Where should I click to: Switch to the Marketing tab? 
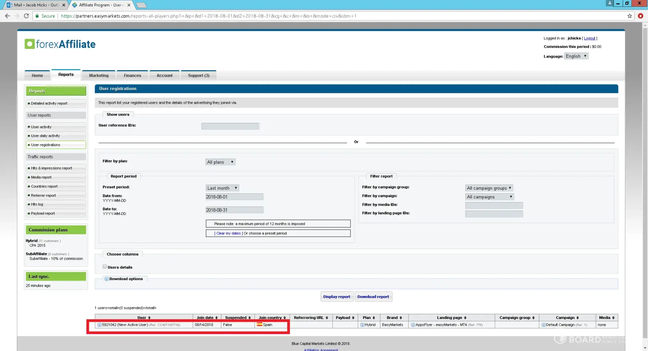coord(99,76)
